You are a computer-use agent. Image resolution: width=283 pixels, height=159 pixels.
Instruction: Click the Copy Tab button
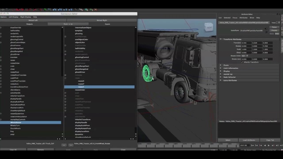coord(270,140)
